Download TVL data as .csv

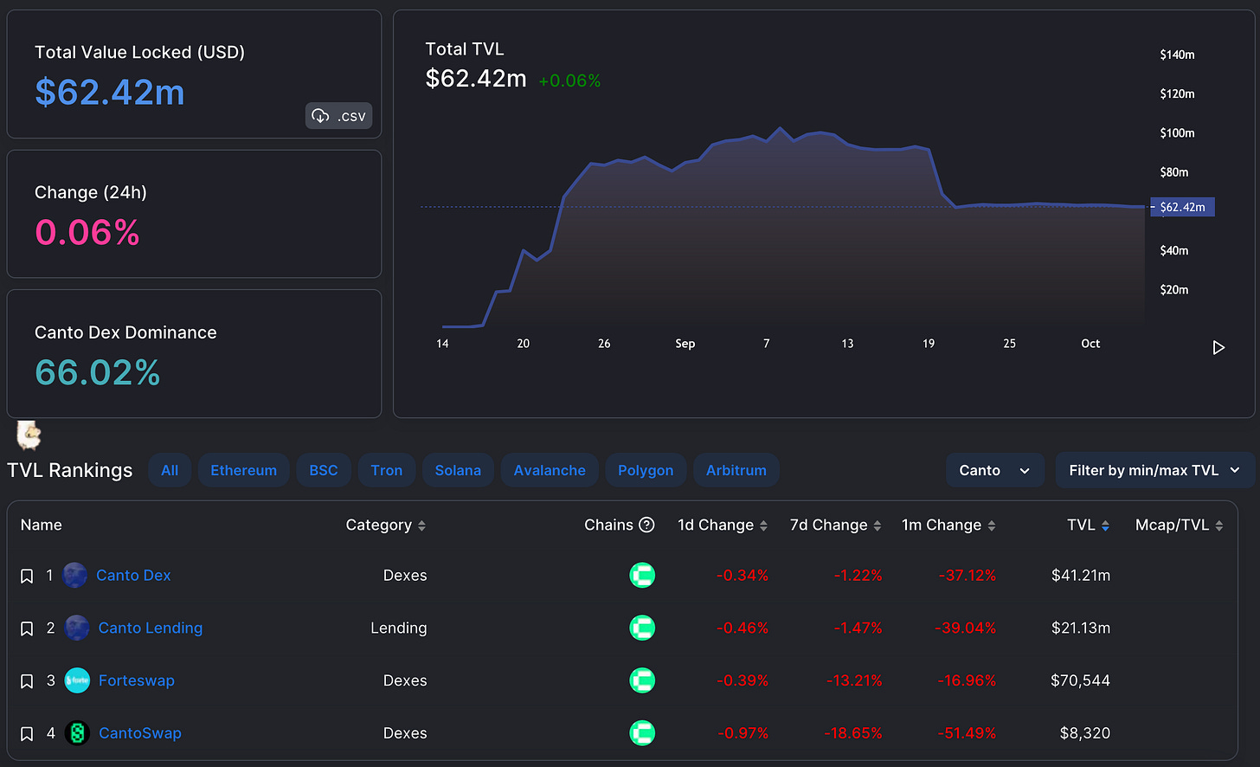coord(338,116)
